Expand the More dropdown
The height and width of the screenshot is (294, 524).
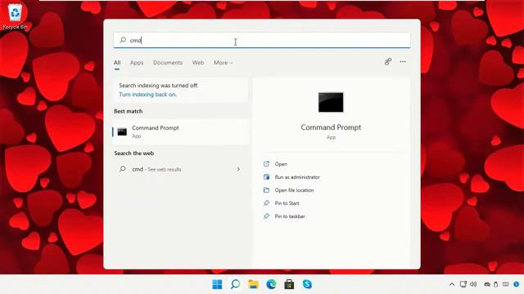(x=224, y=63)
